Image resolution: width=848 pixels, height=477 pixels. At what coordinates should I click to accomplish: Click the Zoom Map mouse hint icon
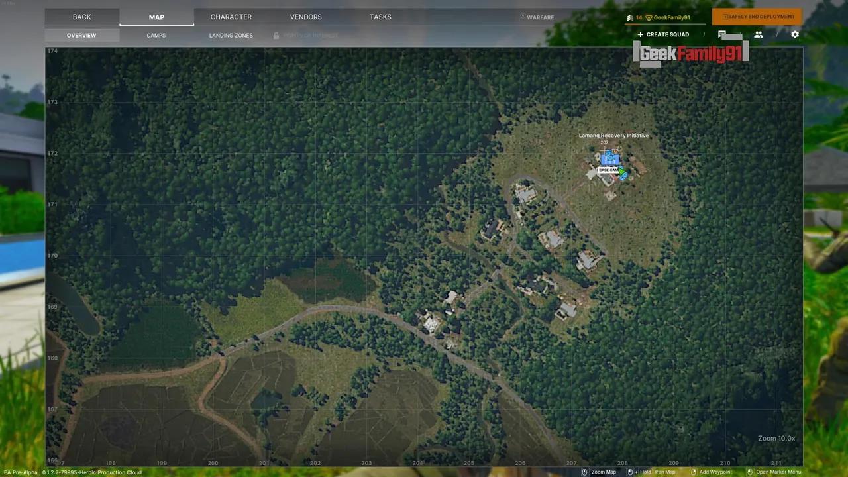(585, 472)
